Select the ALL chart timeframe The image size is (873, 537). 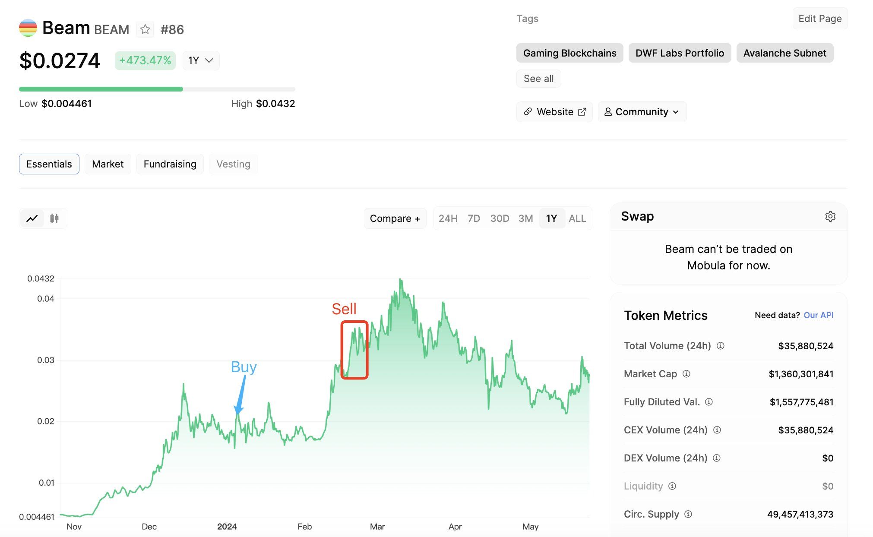click(x=577, y=218)
